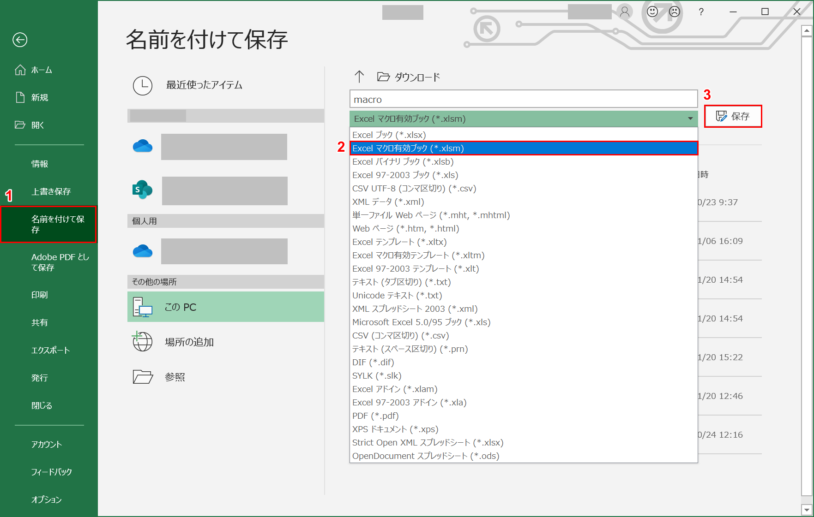Open Adobe PDF として保存 option
The image size is (814, 517).
(x=49, y=262)
